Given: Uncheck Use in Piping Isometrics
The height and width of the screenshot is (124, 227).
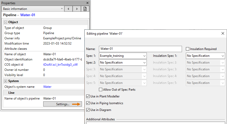Looking at the screenshot, I should coord(88,103).
